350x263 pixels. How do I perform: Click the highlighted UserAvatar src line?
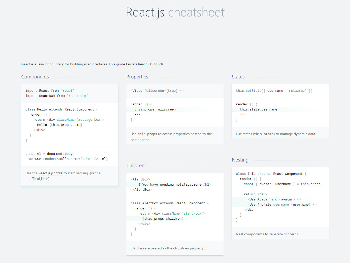pyautogui.click(x=274, y=199)
